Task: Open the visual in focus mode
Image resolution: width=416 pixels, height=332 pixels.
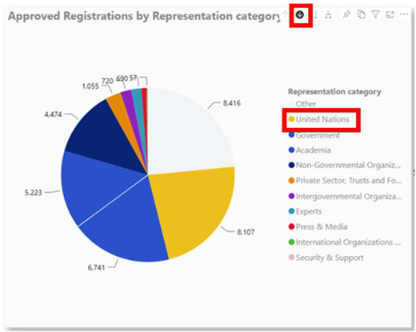Action: [390, 14]
